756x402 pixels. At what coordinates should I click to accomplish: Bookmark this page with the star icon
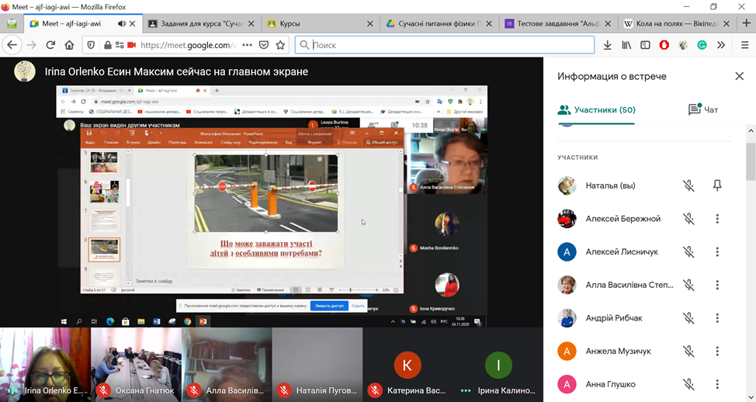(280, 45)
